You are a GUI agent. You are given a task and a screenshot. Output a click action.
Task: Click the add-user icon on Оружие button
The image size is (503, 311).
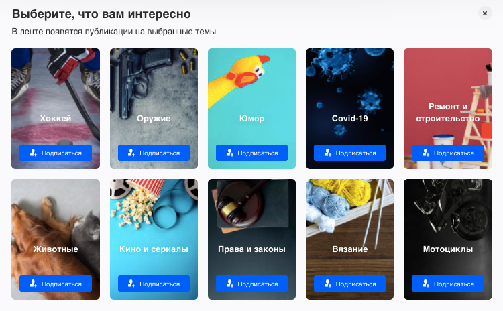tap(131, 153)
